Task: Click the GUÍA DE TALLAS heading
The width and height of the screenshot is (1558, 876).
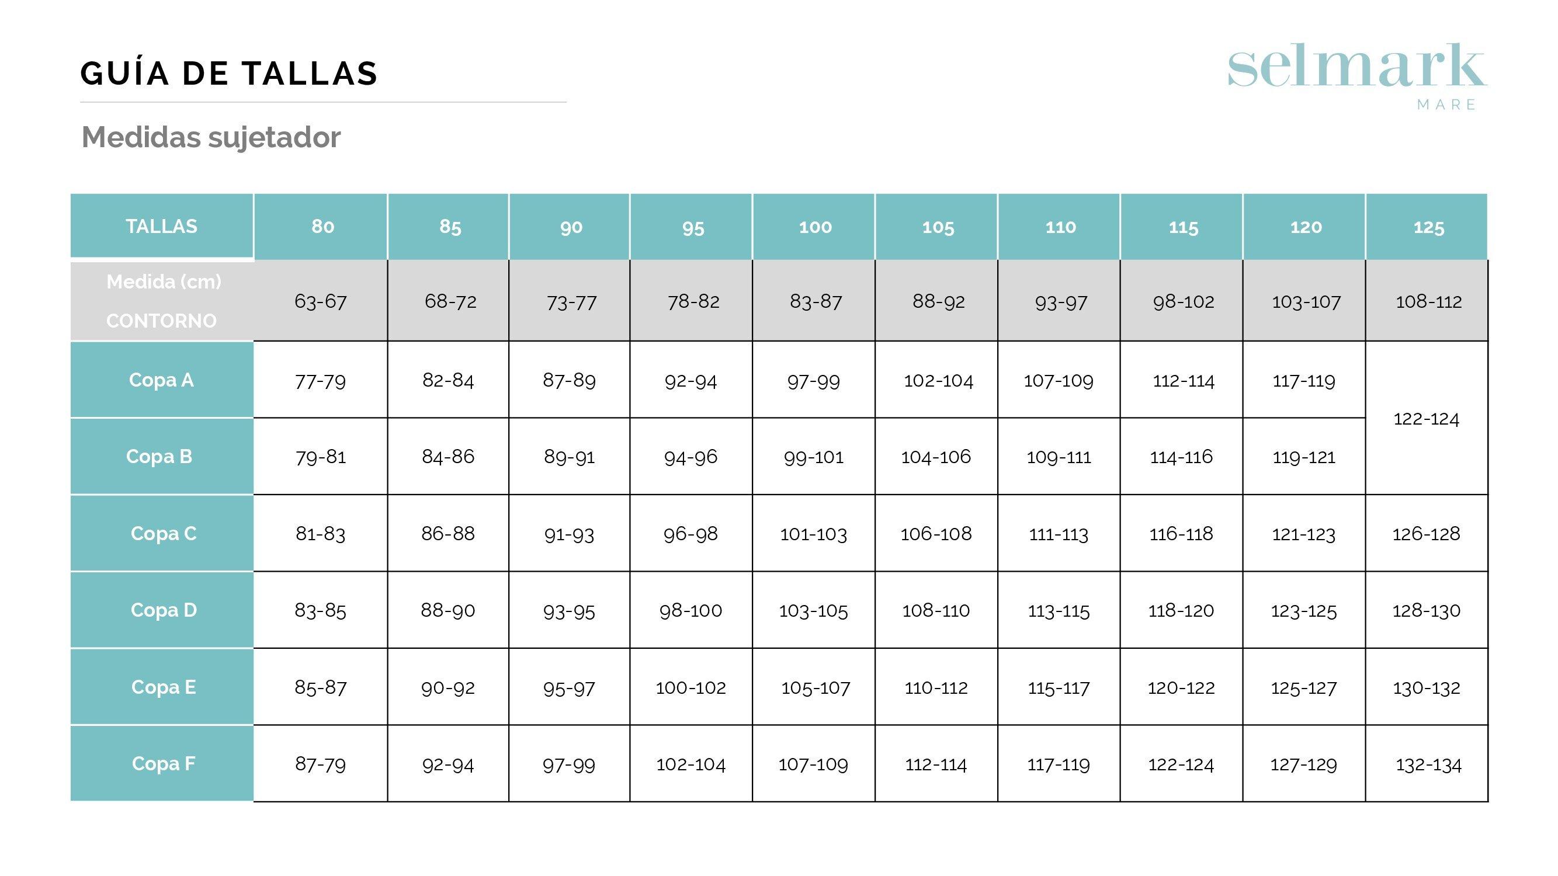Action: tap(228, 74)
